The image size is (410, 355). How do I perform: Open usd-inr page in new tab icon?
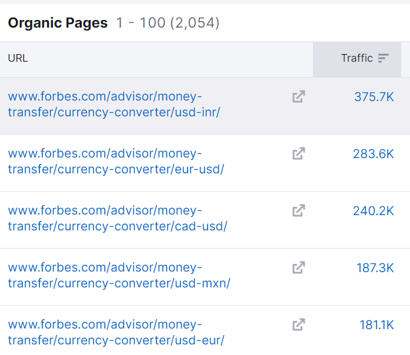tap(299, 96)
